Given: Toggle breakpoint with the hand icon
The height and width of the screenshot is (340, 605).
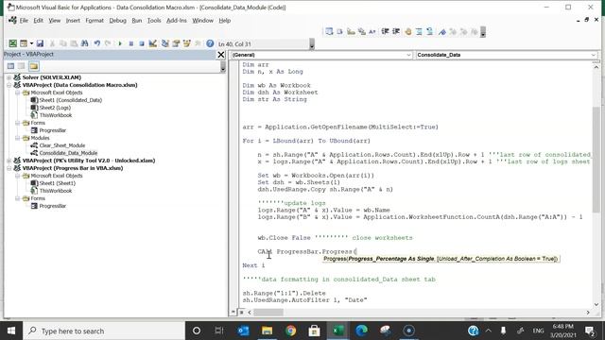Looking at the screenshot, I should (408, 31).
